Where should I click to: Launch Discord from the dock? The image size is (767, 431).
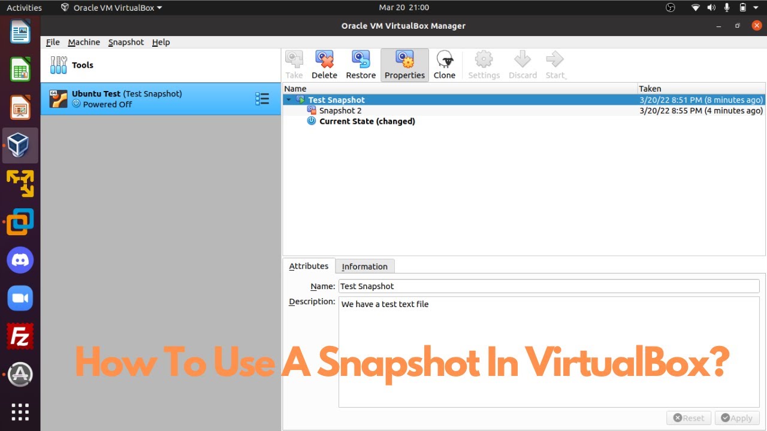click(x=20, y=260)
